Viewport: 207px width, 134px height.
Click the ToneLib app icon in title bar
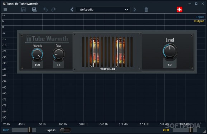(x=4, y=4)
